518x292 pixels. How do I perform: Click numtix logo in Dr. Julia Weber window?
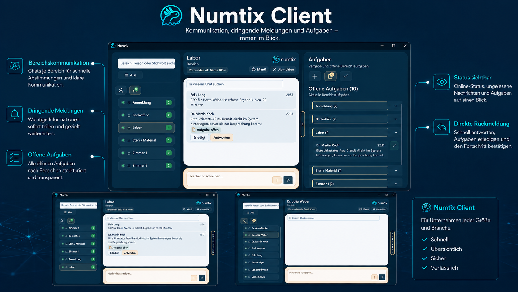380,203
